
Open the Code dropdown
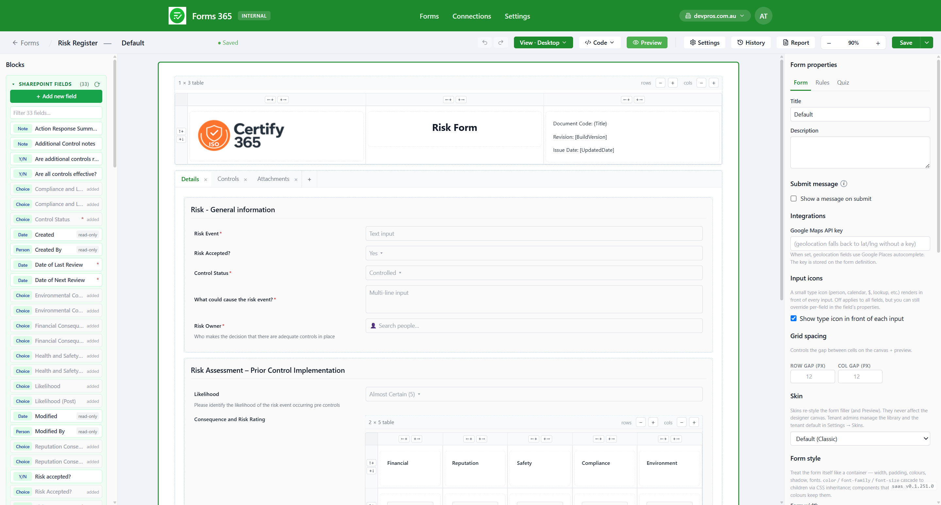click(x=600, y=43)
